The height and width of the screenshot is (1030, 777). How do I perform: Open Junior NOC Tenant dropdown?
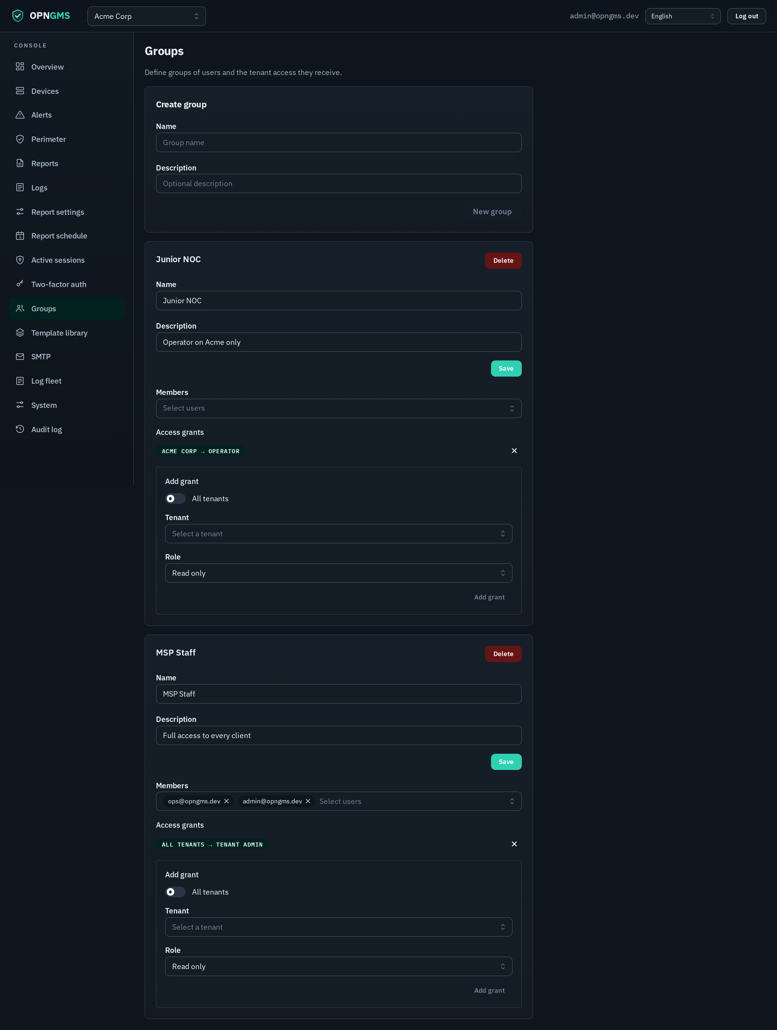pos(338,534)
